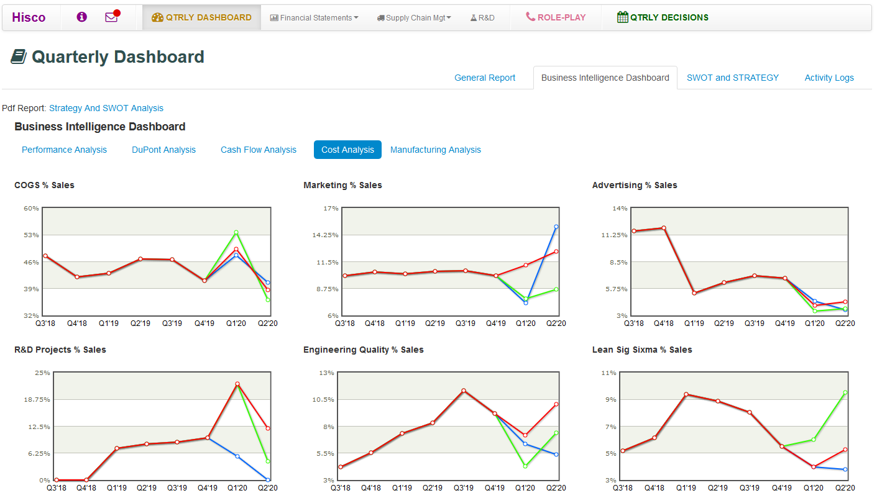Click the truck icon for Supply Chain
The height and width of the screenshot is (493, 877).
coord(380,18)
